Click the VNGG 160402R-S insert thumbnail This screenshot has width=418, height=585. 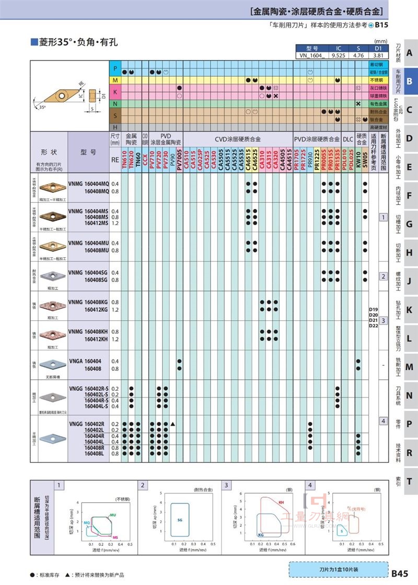pyautogui.click(x=53, y=397)
